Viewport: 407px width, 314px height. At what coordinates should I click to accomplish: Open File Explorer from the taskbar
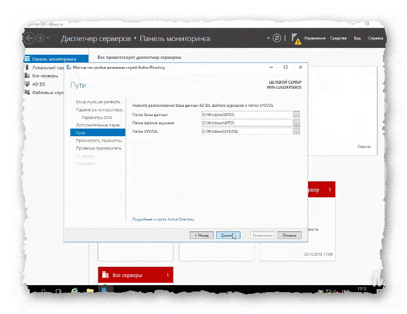click(90, 290)
